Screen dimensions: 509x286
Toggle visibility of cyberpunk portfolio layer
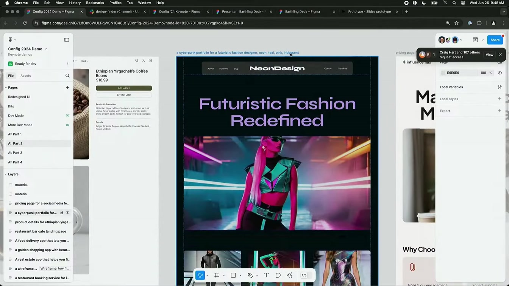(x=67, y=213)
